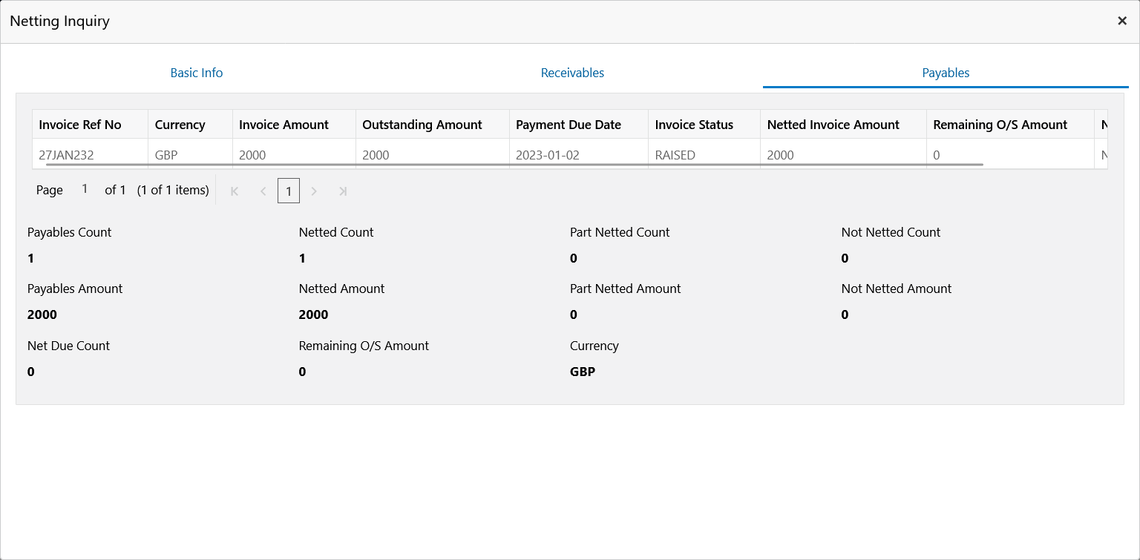Click the Remaining O/S Amount column header
The image size is (1140, 560).
(x=1011, y=125)
